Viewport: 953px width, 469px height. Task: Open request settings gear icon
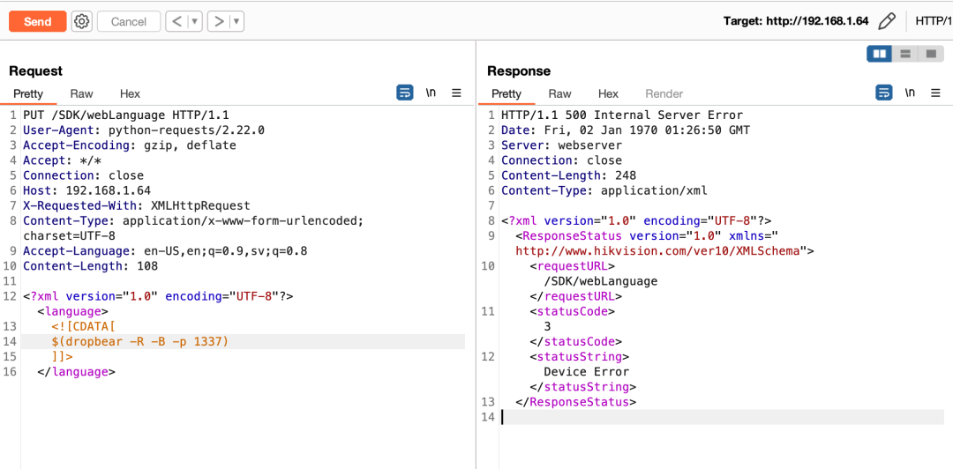click(81, 22)
